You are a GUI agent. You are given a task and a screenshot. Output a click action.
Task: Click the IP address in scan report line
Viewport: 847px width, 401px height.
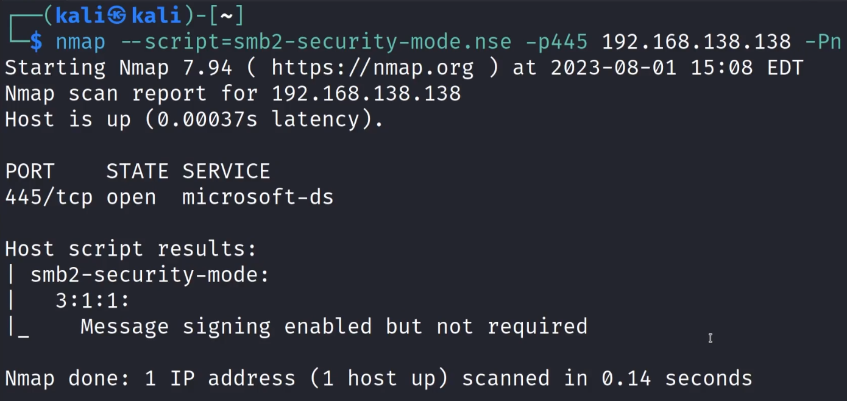[366, 94]
